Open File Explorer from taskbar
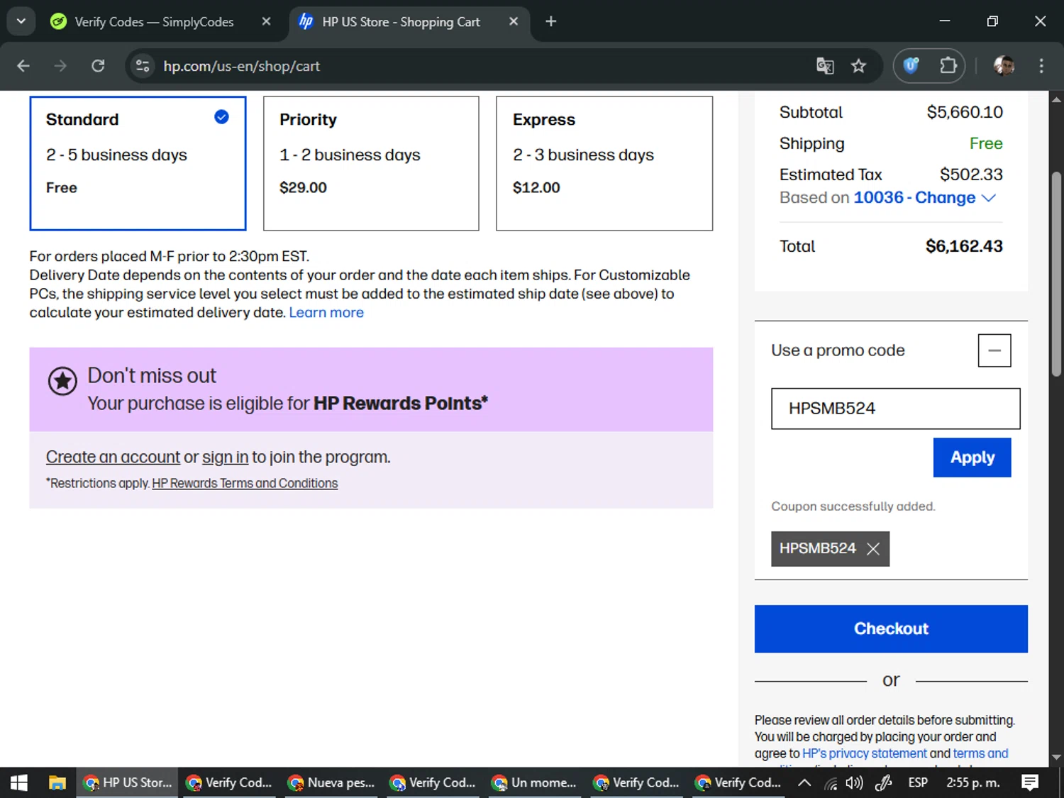The width and height of the screenshot is (1064, 798). (57, 782)
